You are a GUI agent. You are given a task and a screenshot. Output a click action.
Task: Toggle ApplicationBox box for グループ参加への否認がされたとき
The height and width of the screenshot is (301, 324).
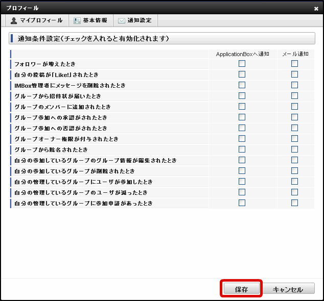[242, 128]
